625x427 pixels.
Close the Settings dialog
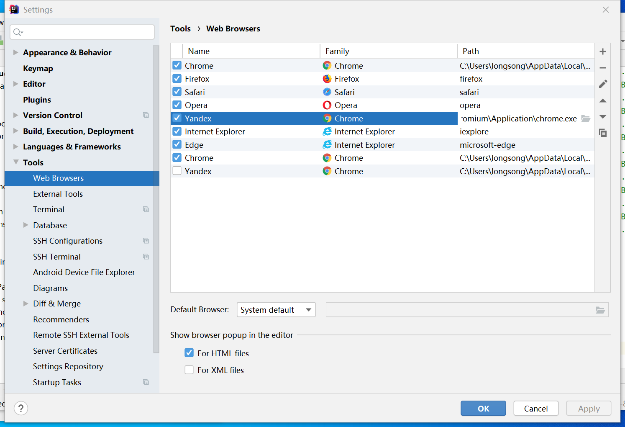(605, 10)
